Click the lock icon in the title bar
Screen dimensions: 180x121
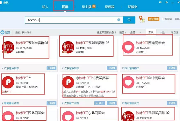pos(167,2)
